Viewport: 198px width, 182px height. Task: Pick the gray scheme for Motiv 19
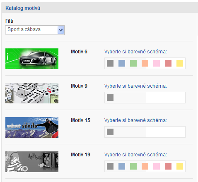click(x=110, y=166)
